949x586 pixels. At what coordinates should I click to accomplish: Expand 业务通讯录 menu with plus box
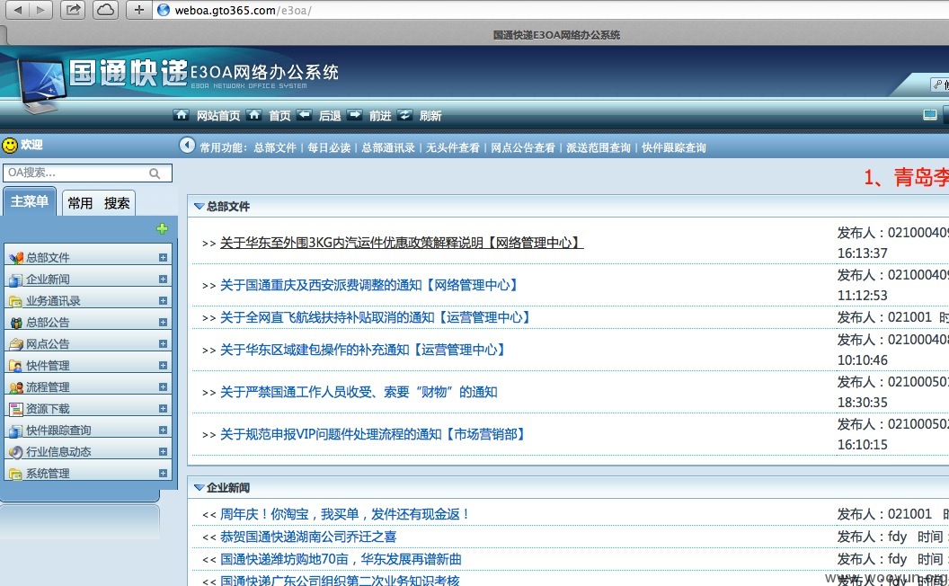[163, 300]
